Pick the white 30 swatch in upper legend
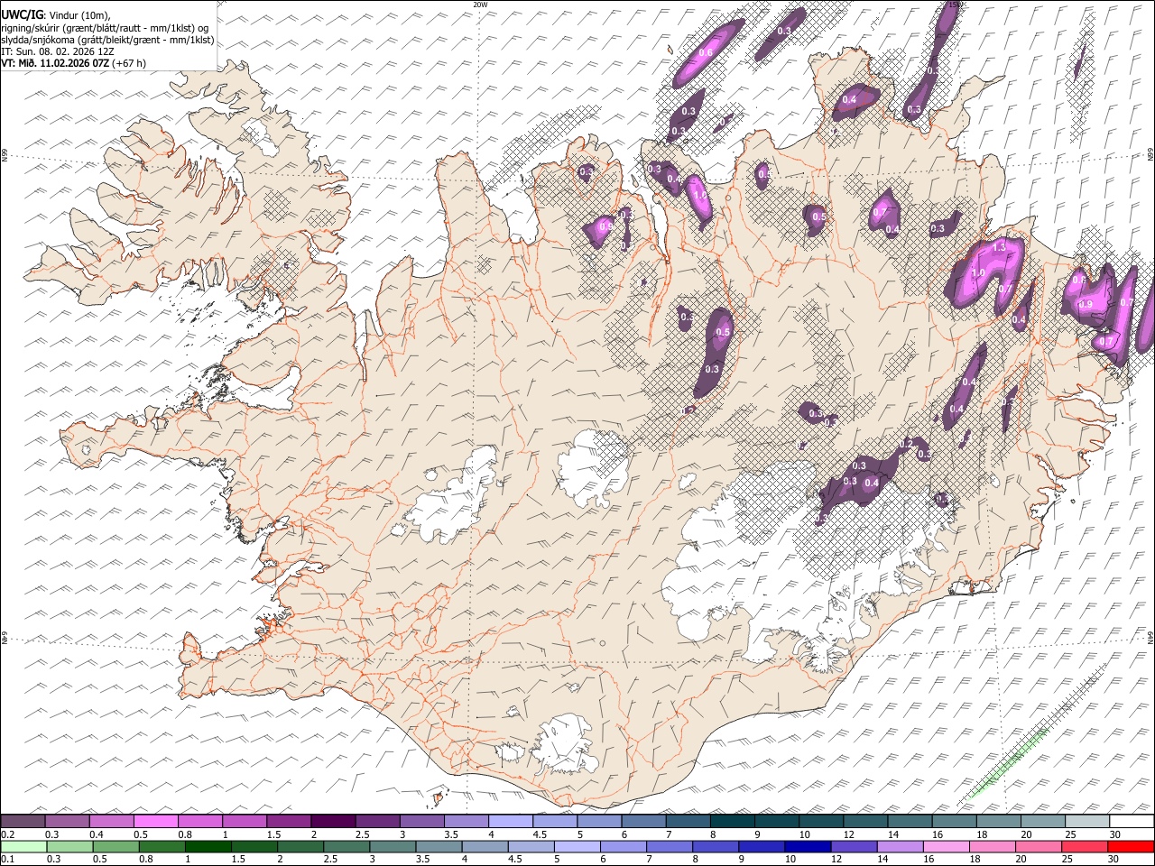Image resolution: width=1155 pixels, height=866 pixels. (x=1132, y=821)
